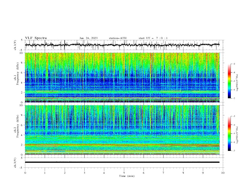Click the "-5" value on ch.1 color bar
Viewport: 251px width, 194px height.
click(x=234, y=81)
